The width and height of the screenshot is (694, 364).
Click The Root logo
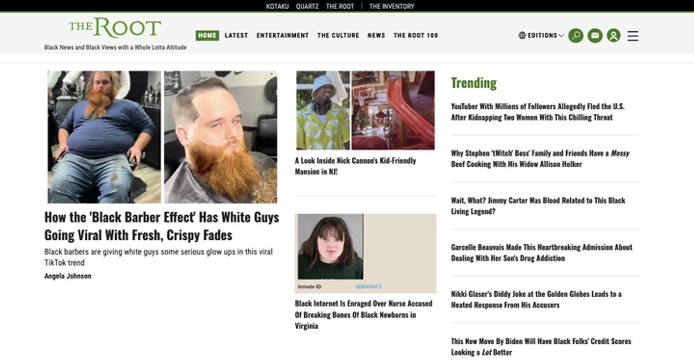[115, 28]
